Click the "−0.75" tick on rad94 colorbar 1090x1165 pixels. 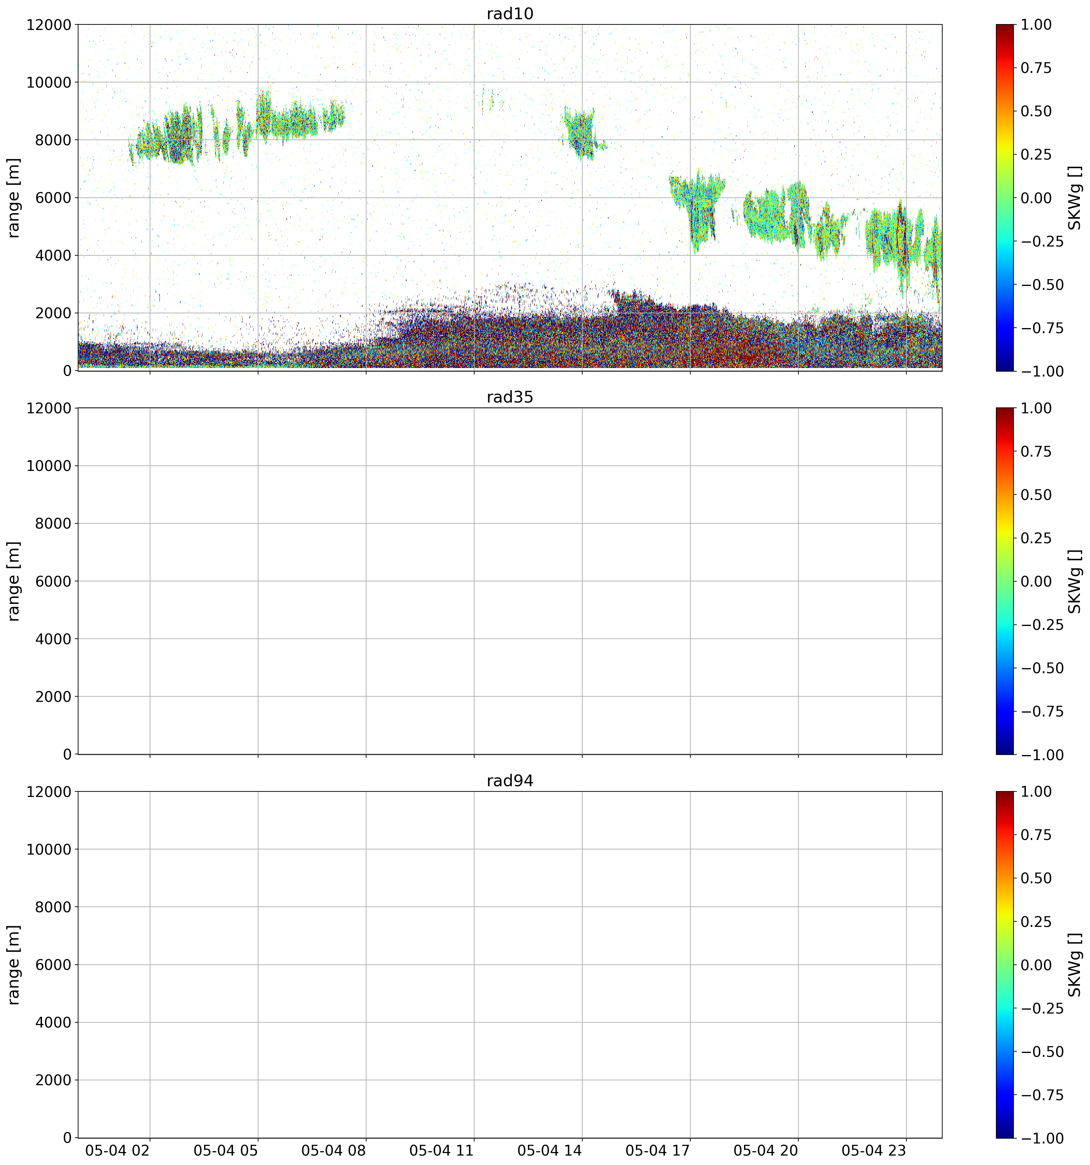[1042, 1095]
